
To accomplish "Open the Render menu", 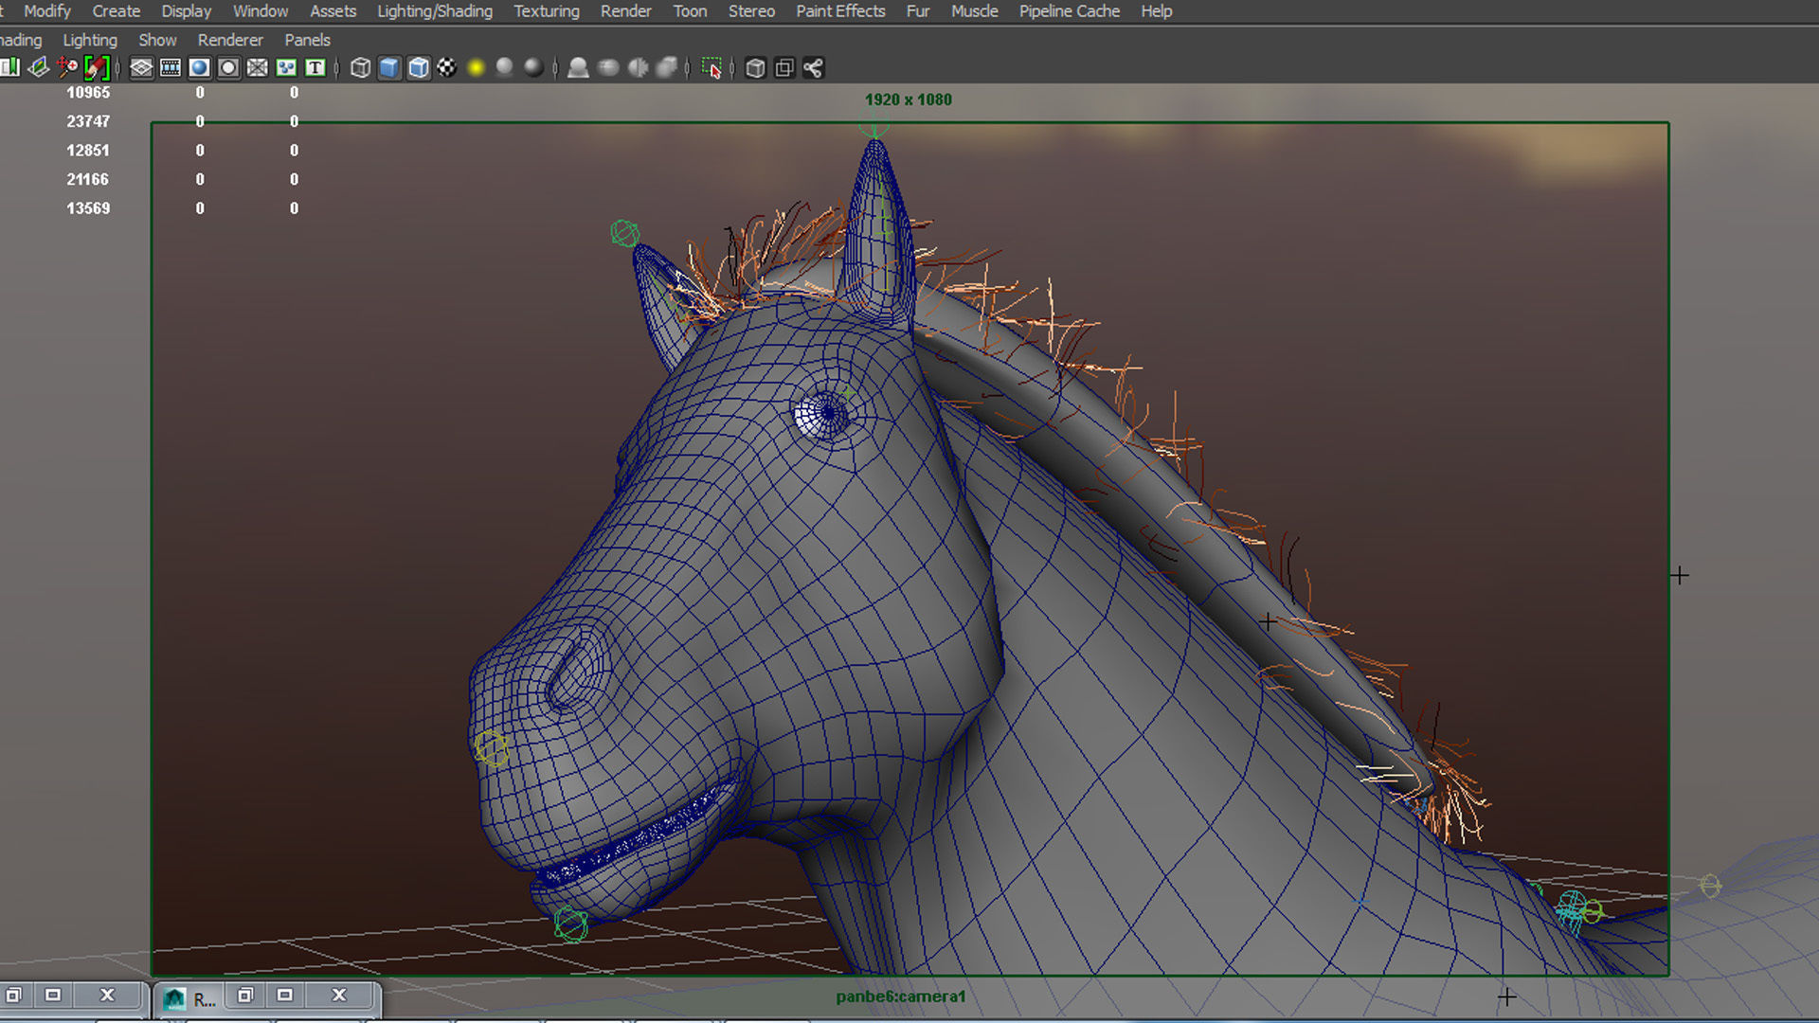I will (626, 11).
